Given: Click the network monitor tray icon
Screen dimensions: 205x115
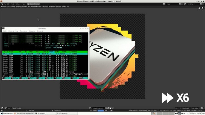Looking at the screenshot, I should coord(180,113).
